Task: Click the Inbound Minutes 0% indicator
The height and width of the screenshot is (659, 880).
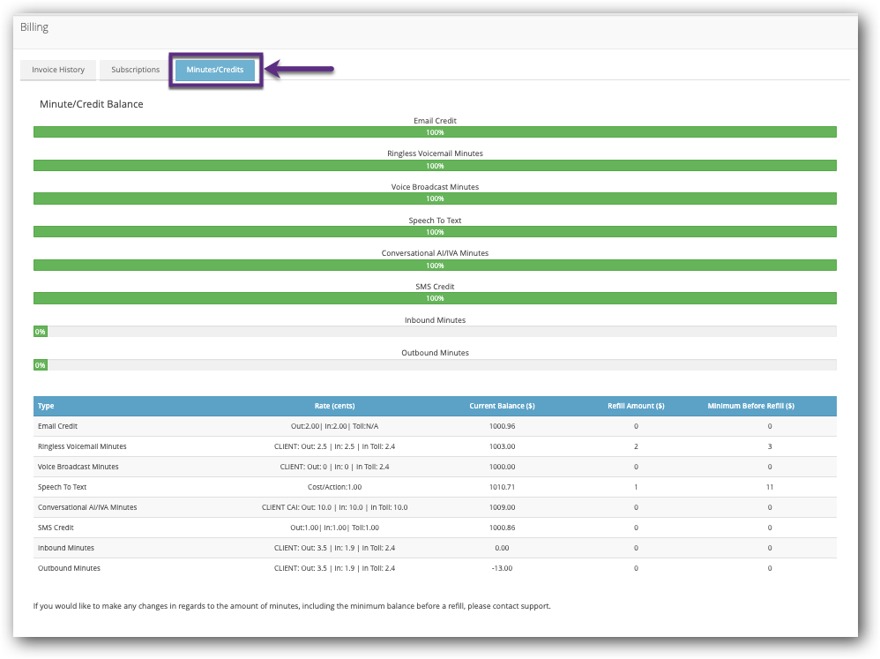Action: 40,332
